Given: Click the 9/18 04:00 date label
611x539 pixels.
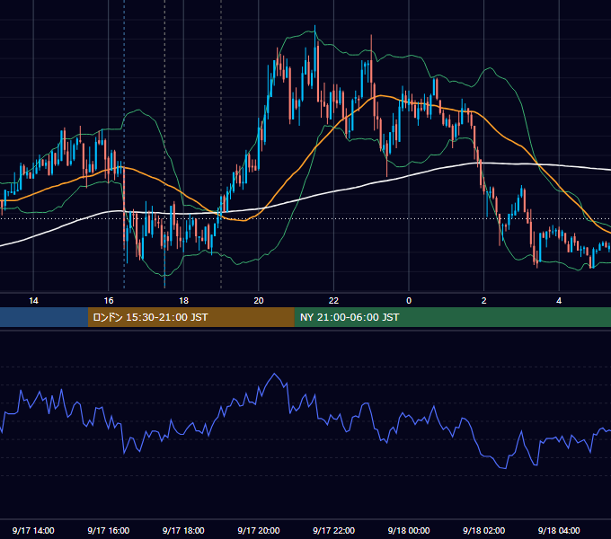Looking at the screenshot, I should coord(559,530).
